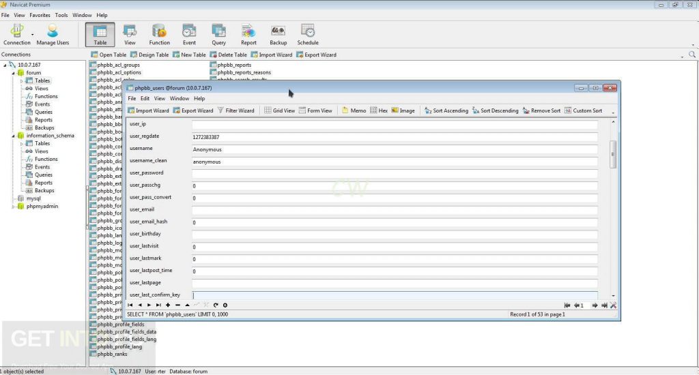
Task: Click Design Table
Action: click(x=149, y=55)
